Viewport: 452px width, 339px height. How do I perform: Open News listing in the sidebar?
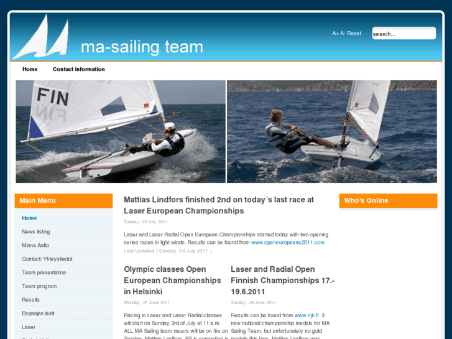pyautogui.click(x=35, y=231)
